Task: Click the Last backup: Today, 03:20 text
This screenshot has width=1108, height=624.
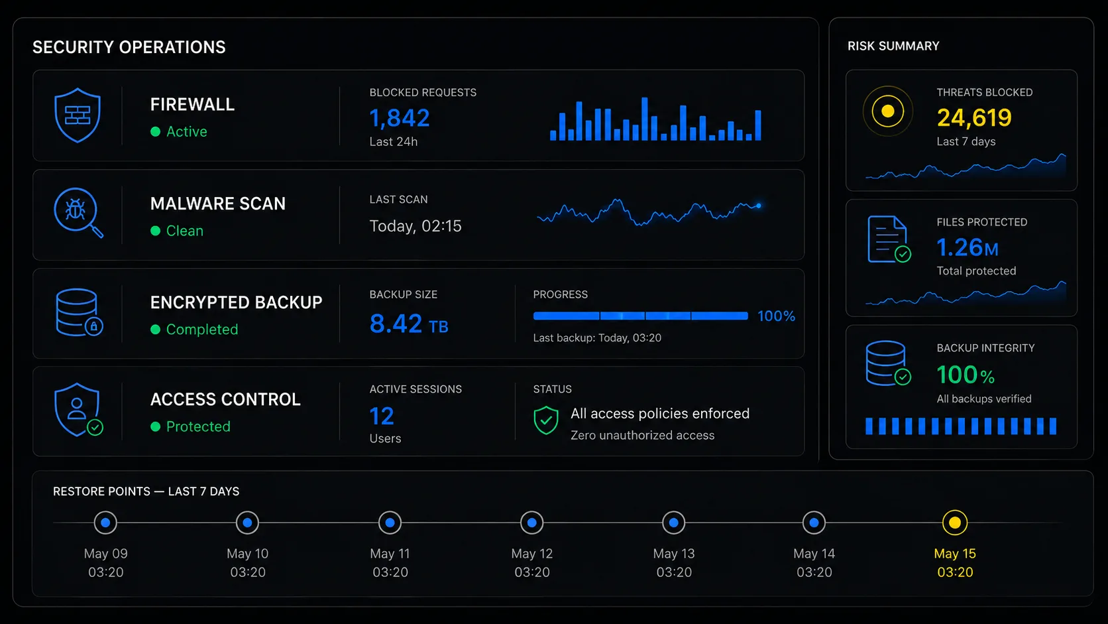Action: click(597, 338)
